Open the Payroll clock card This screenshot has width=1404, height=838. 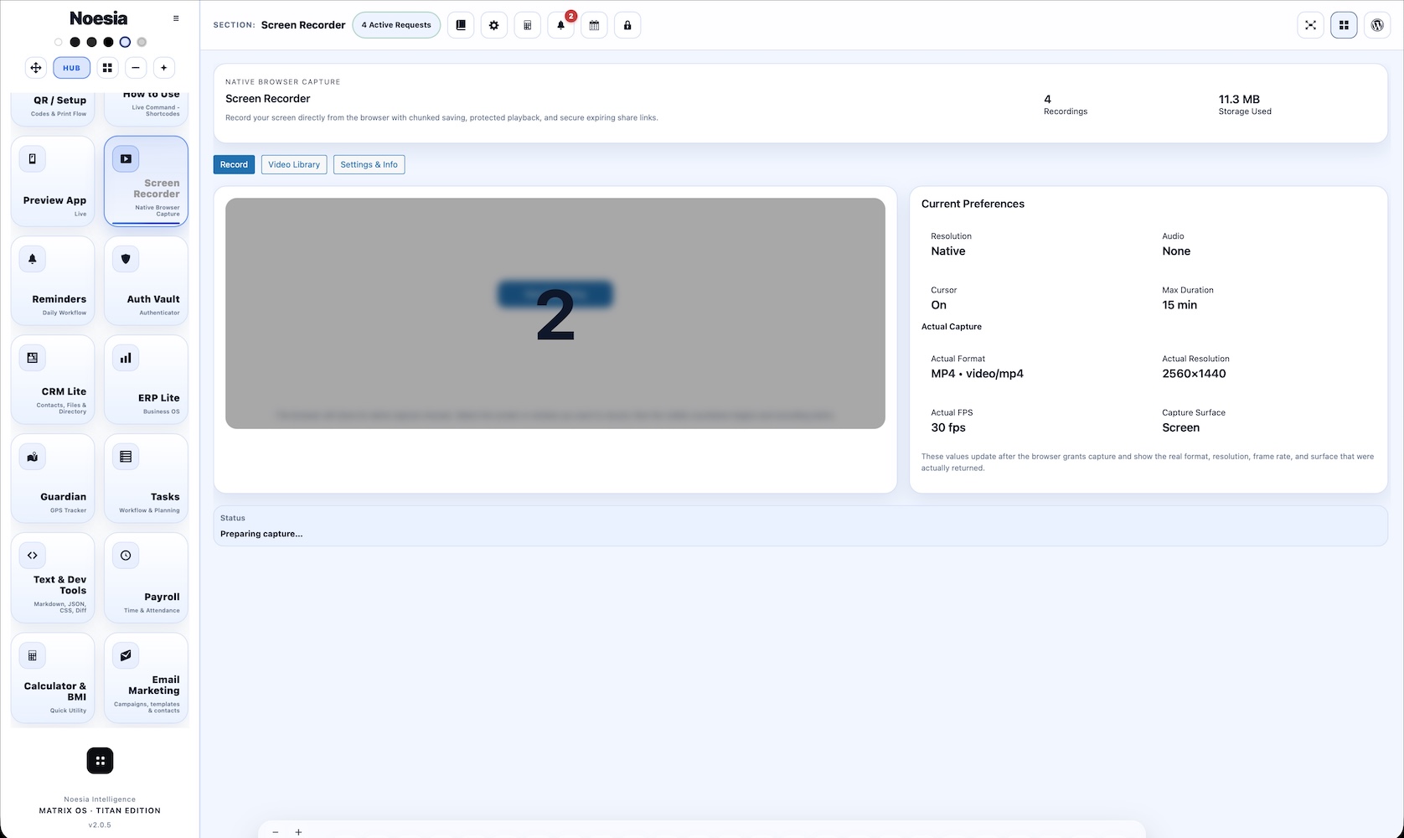click(146, 577)
